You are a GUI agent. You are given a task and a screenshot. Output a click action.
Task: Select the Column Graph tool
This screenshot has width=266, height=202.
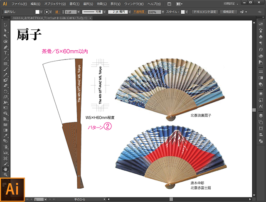(5, 153)
